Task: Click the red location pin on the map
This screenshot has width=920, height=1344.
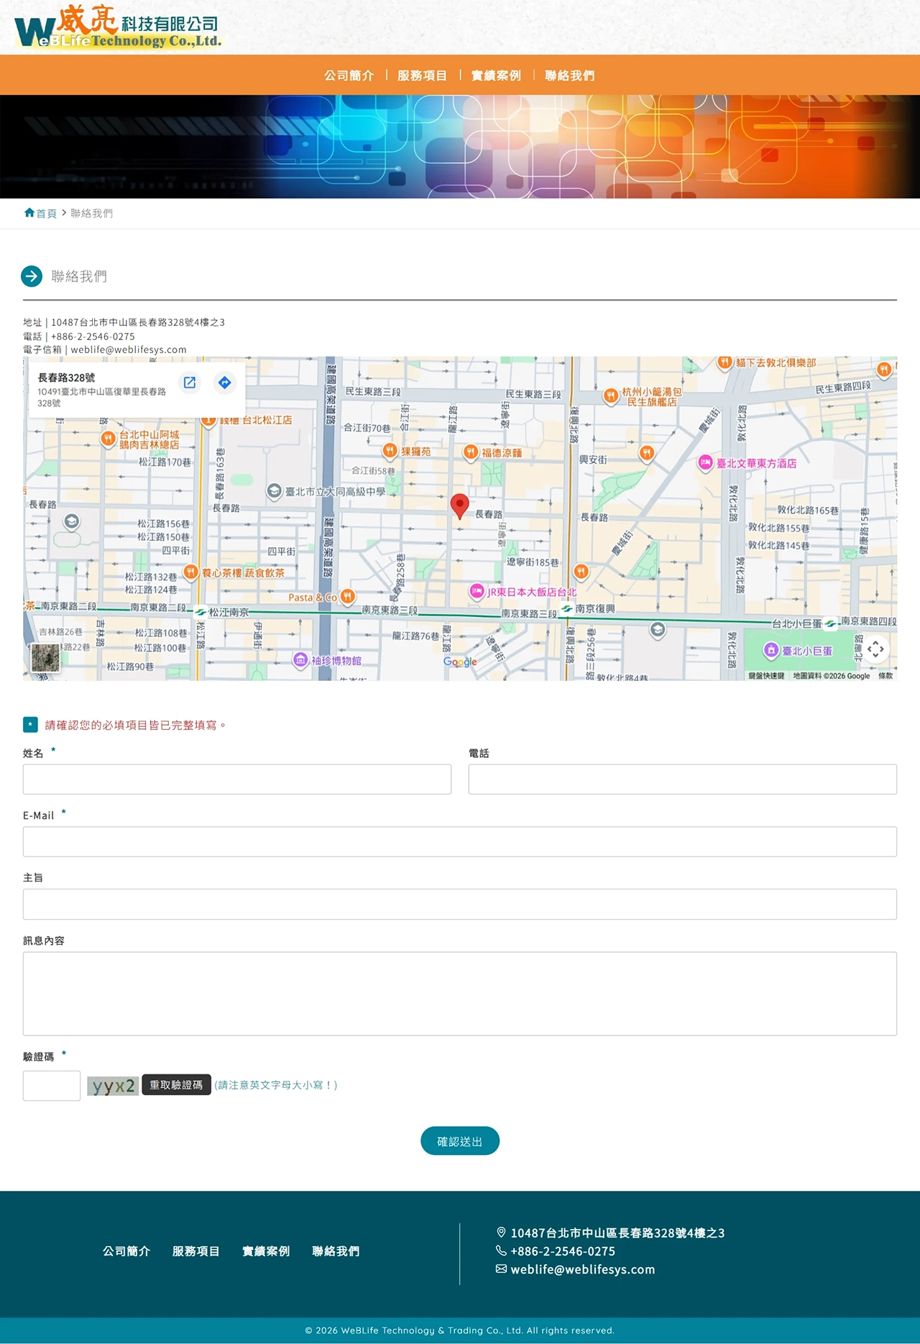Action: point(459,506)
